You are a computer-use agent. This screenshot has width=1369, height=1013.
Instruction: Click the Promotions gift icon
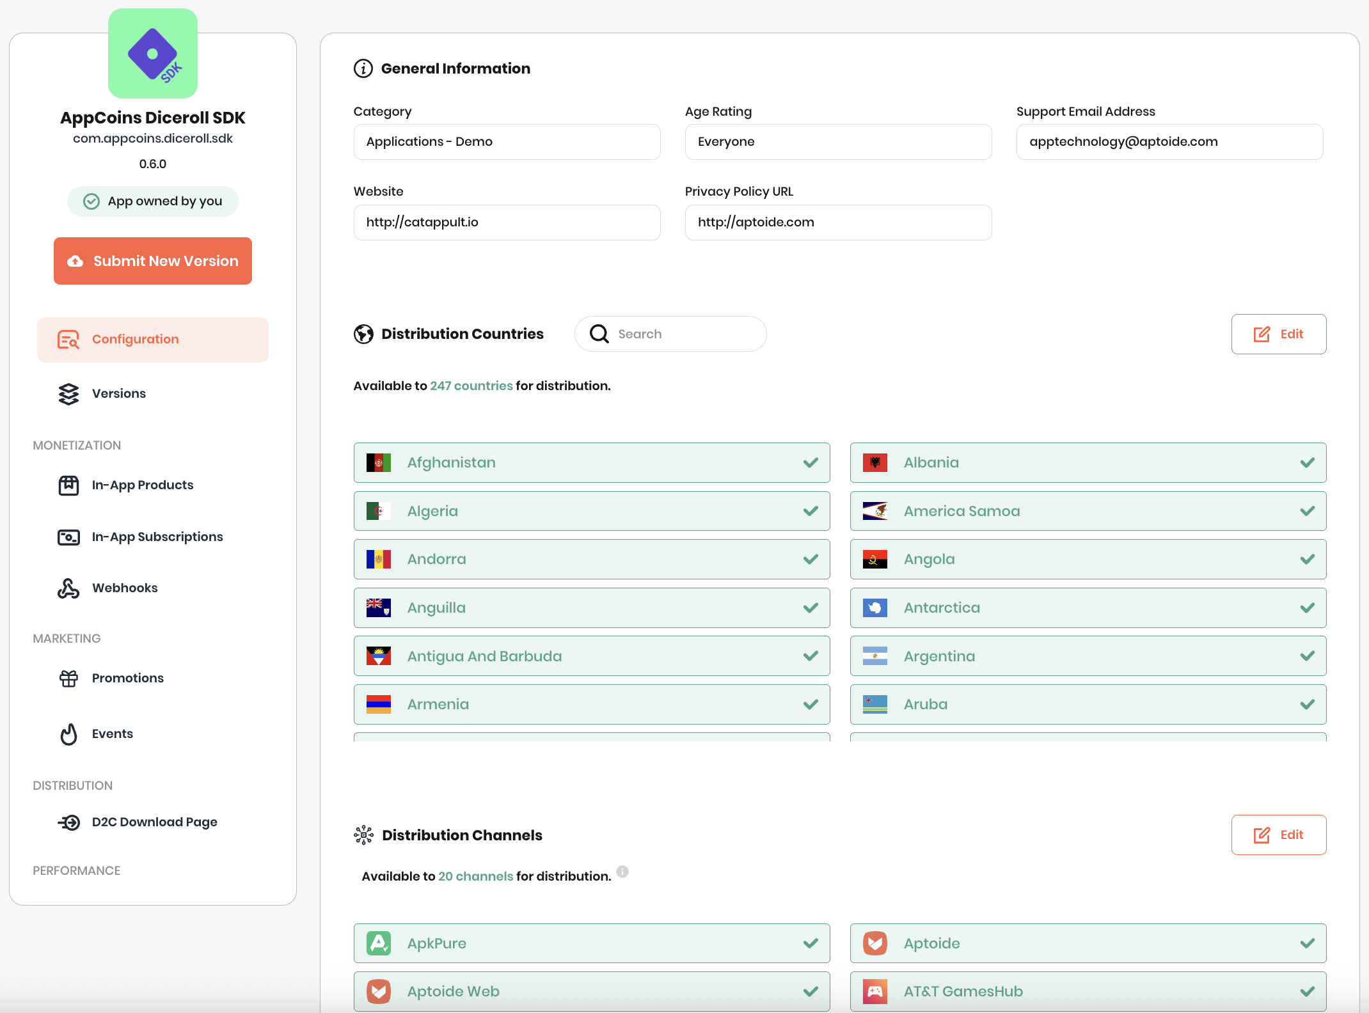68,679
